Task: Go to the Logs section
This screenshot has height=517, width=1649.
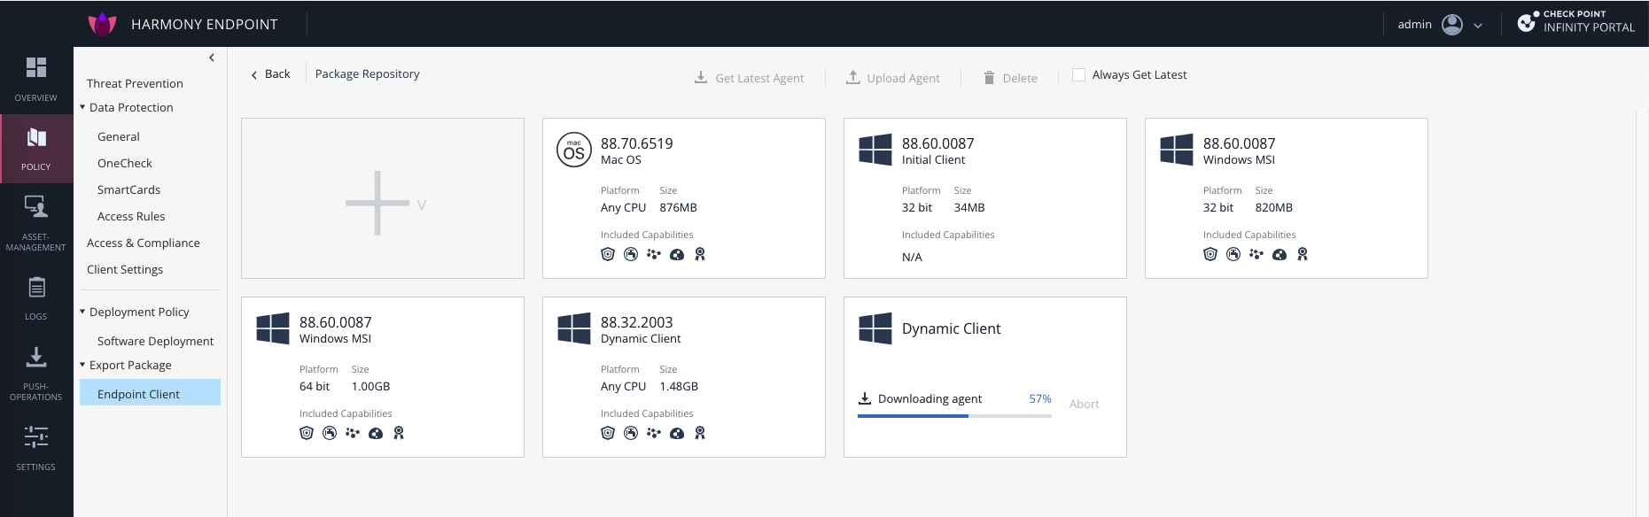Action: point(35,288)
